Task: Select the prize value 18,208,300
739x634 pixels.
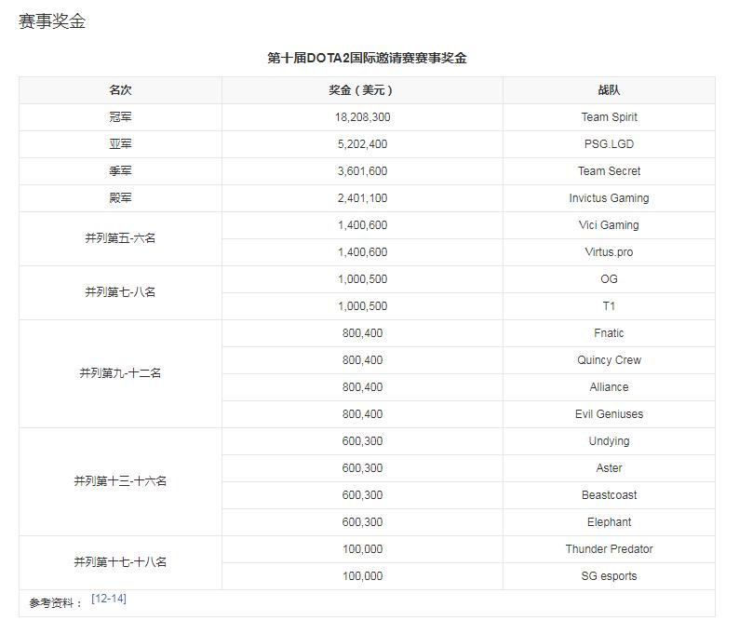Action: pos(362,117)
